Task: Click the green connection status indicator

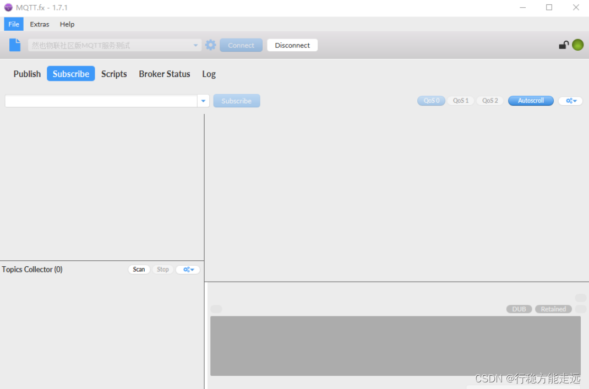Action: [x=578, y=45]
